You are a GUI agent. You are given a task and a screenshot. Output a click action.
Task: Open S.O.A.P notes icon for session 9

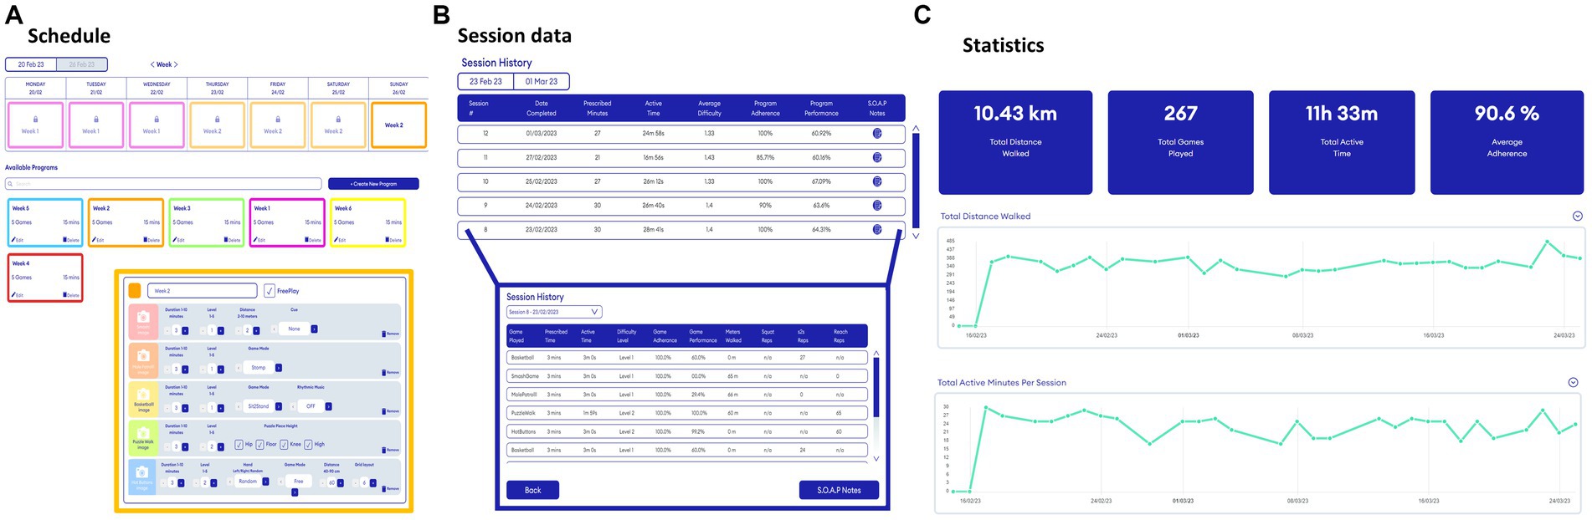(876, 205)
